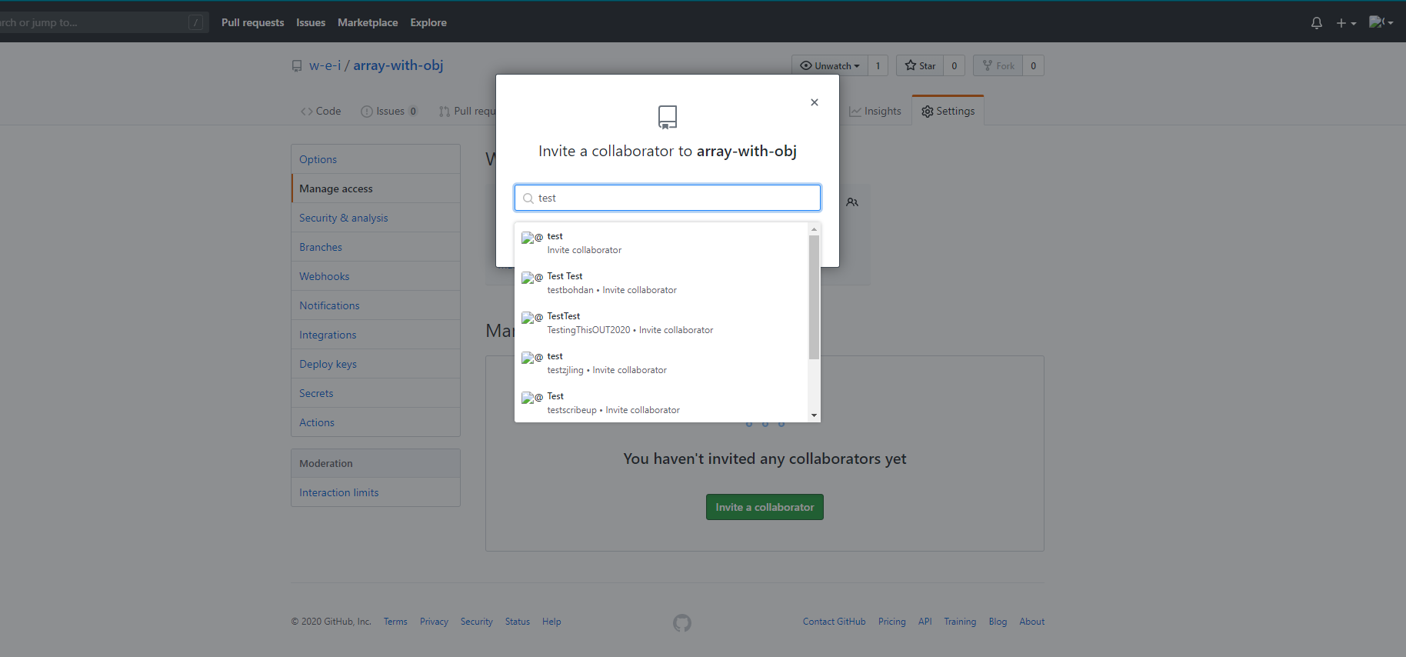Open the array-with-obj repository link
Viewport: 1406px width, 657px height.
[x=398, y=65]
